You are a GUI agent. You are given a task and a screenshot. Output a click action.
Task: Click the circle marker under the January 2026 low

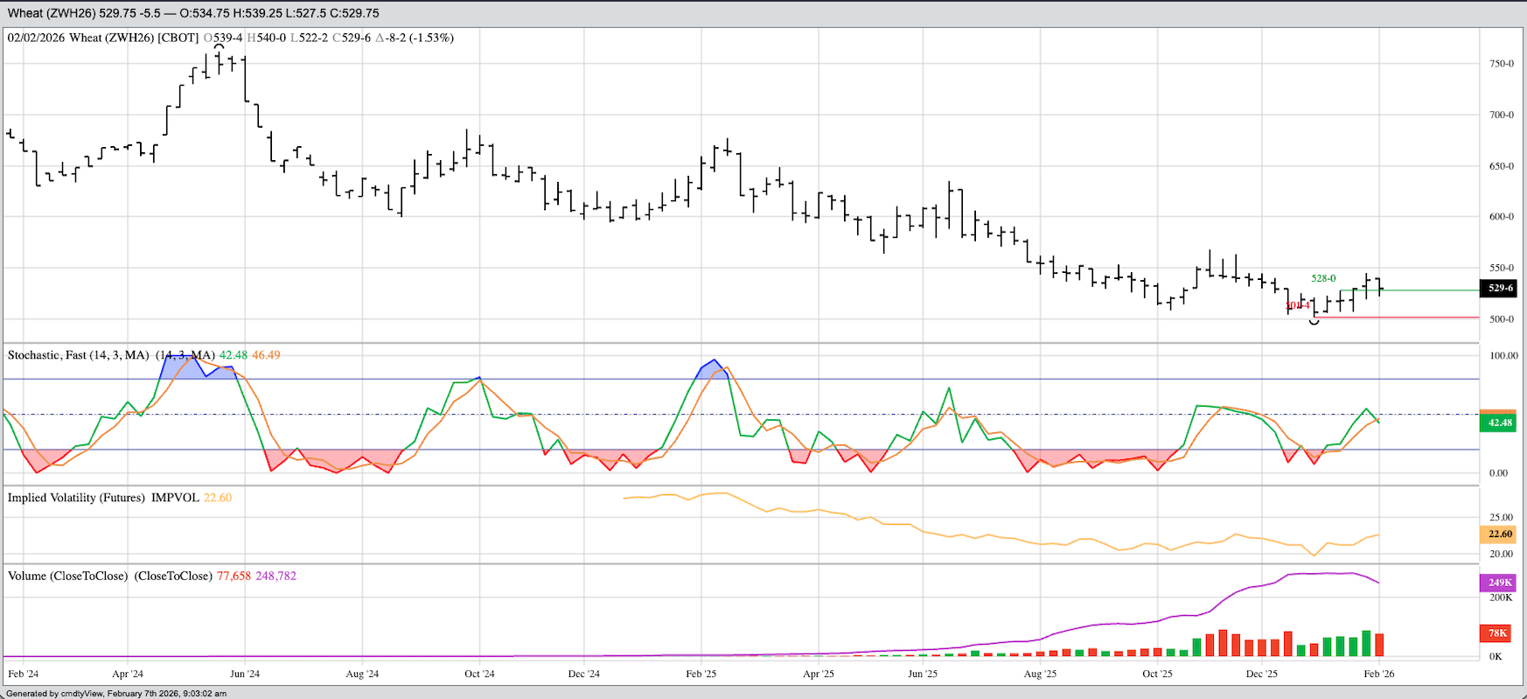coord(1314,322)
